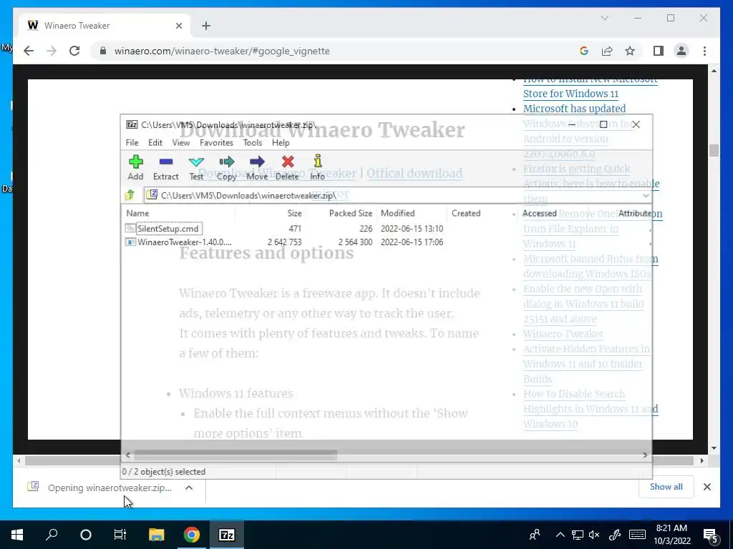This screenshot has width=733, height=549.
Task: Open the notification center icon
Action: coord(712,535)
